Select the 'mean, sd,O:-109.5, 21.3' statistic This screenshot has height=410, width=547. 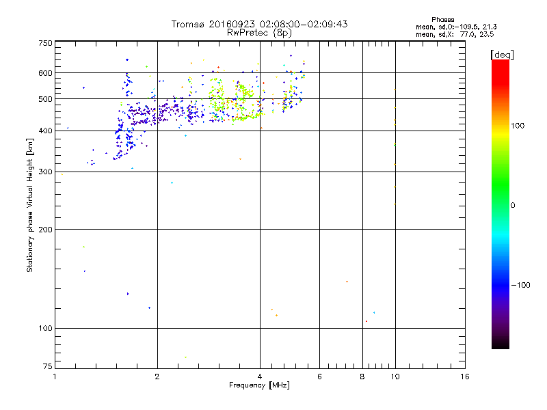(456, 27)
